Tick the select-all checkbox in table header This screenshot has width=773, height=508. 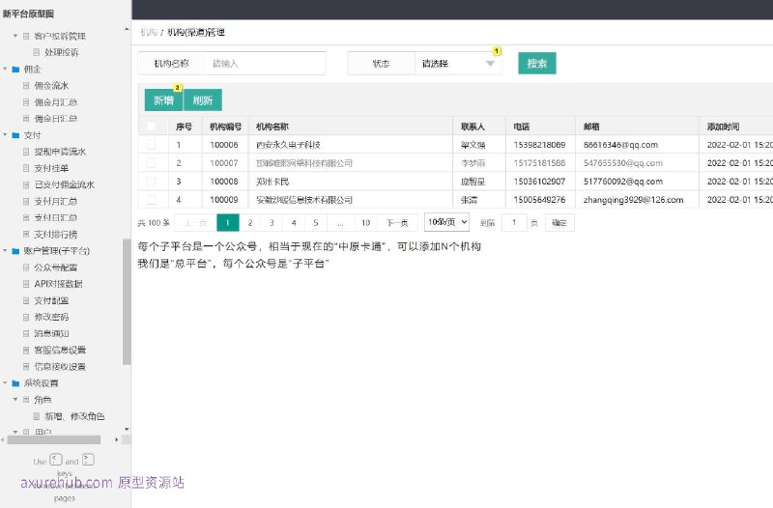click(x=151, y=127)
